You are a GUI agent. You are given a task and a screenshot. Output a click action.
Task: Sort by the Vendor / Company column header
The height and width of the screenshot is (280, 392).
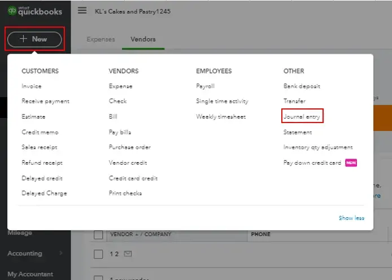[140, 234]
